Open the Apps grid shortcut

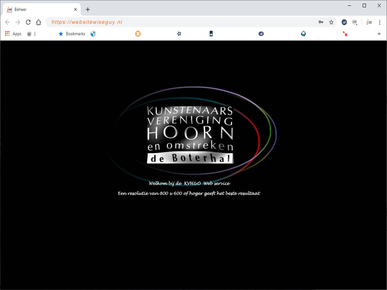tap(13, 34)
